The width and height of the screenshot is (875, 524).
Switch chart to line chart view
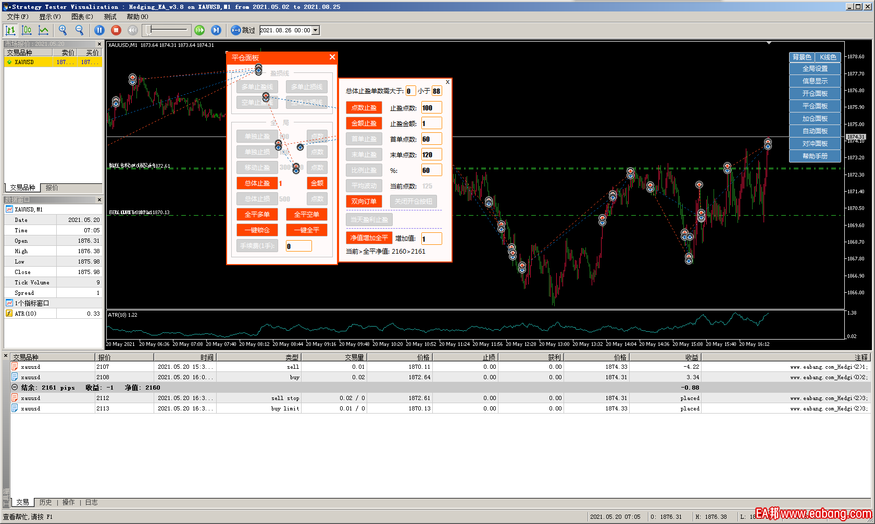[43, 30]
